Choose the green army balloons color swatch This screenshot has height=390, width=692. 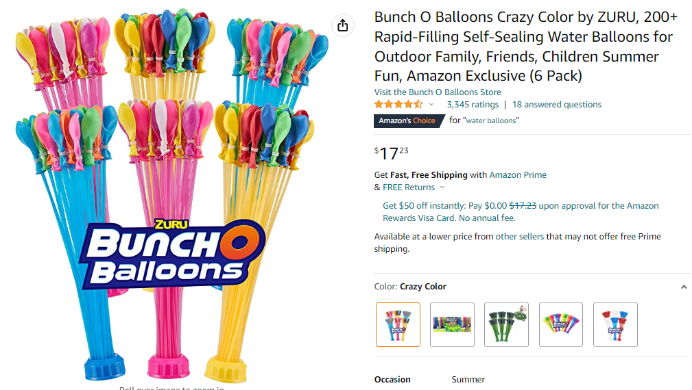point(506,324)
